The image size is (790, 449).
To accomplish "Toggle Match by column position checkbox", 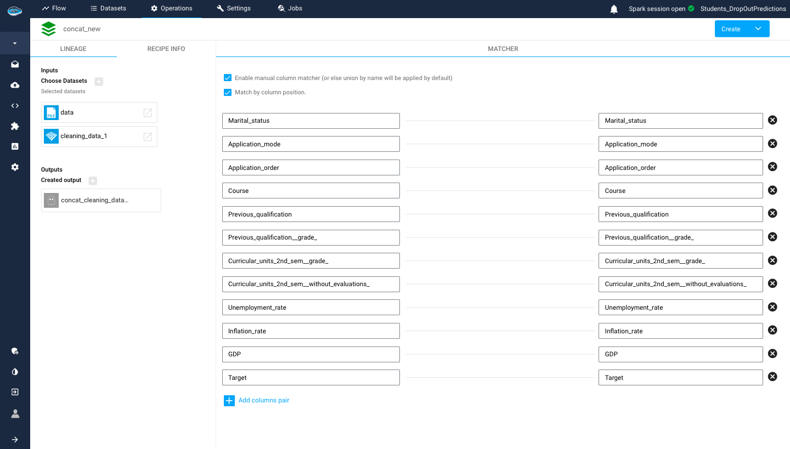I will pos(228,92).
